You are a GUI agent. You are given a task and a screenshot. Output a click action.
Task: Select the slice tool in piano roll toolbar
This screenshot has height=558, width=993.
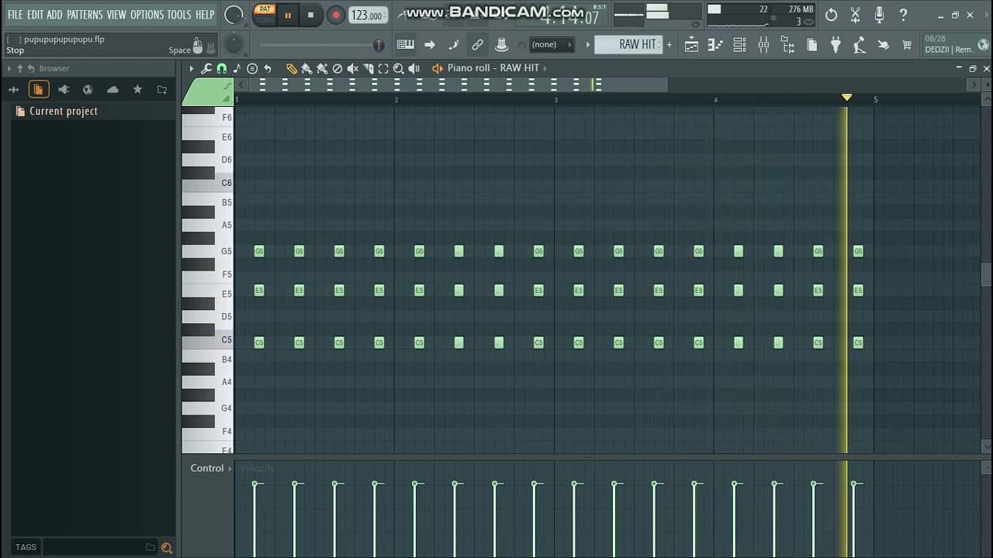pos(368,68)
